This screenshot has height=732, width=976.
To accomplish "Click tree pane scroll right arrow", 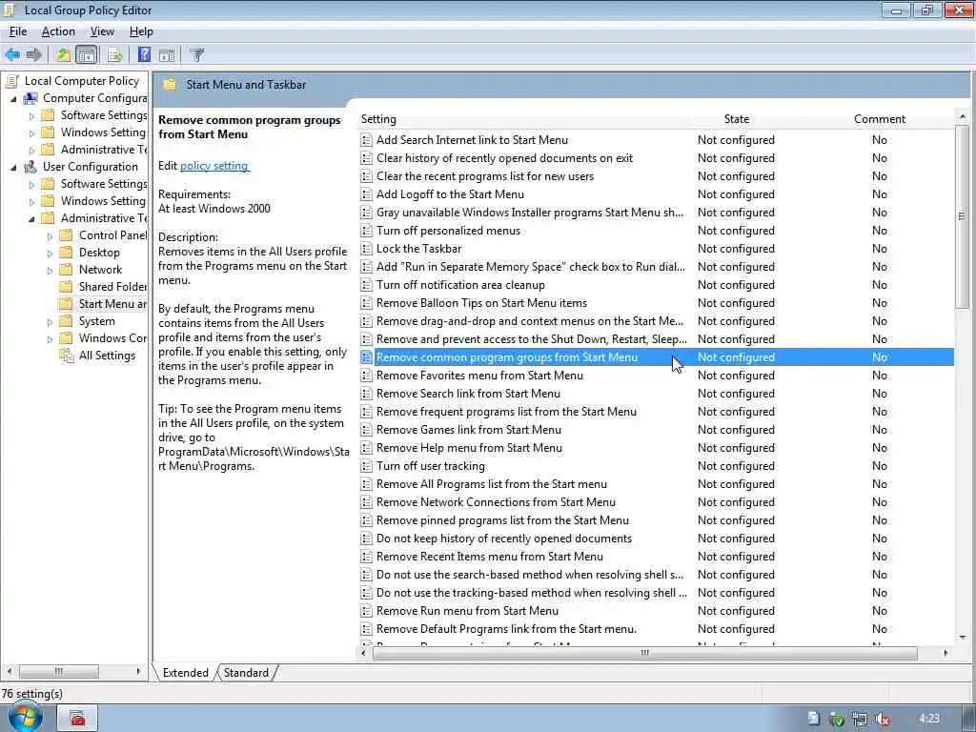I will coord(138,672).
